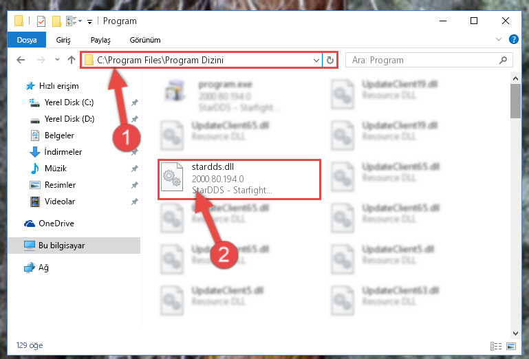The height and width of the screenshot is (359, 529).
Task: Expand address bar history dropdown
Action: [x=316, y=61]
